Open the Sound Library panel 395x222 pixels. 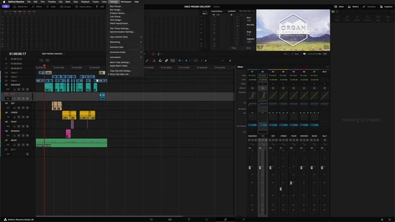[83, 7]
